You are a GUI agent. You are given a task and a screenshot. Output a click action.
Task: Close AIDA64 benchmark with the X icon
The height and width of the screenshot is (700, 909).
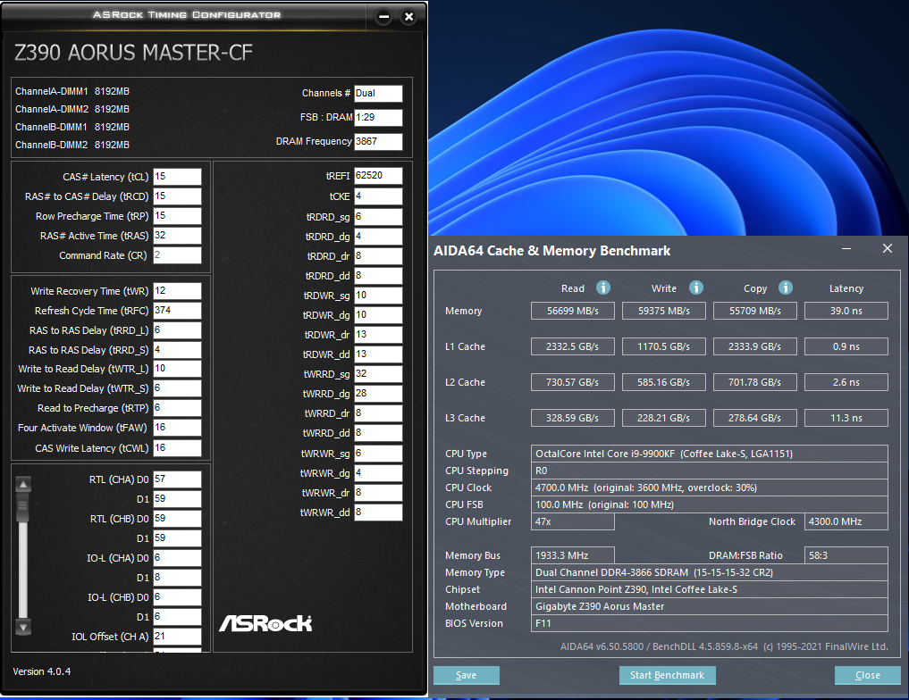point(887,249)
